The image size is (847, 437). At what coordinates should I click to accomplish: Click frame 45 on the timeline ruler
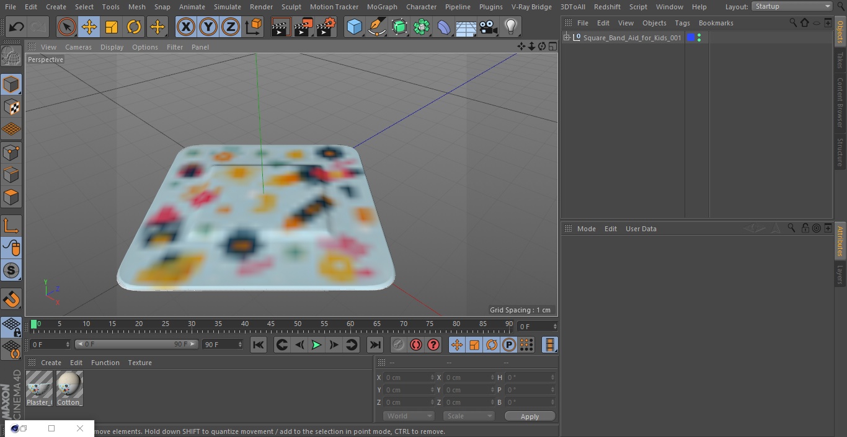pyautogui.click(x=271, y=324)
